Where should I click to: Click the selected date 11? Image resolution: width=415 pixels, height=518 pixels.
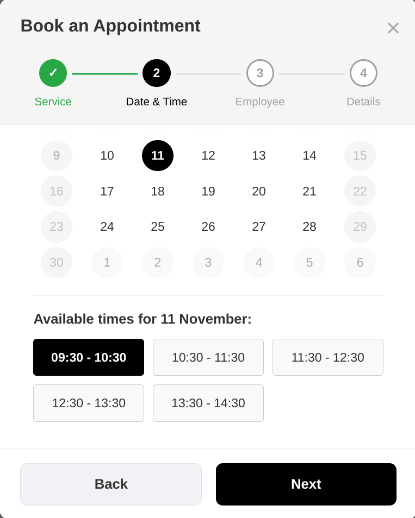click(x=158, y=156)
